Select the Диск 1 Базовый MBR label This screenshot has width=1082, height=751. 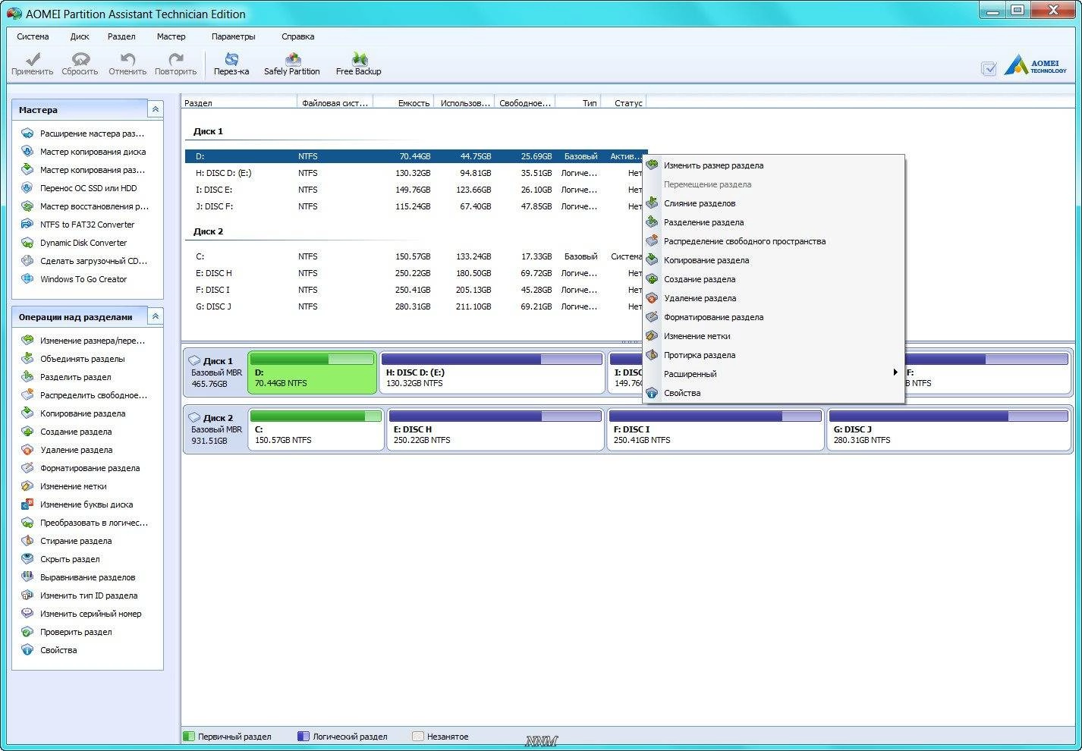tap(216, 372)
